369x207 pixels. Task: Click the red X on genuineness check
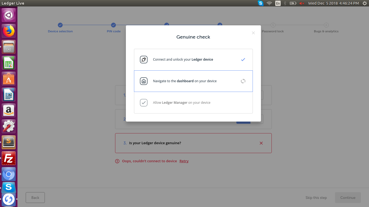coord(261,143)
